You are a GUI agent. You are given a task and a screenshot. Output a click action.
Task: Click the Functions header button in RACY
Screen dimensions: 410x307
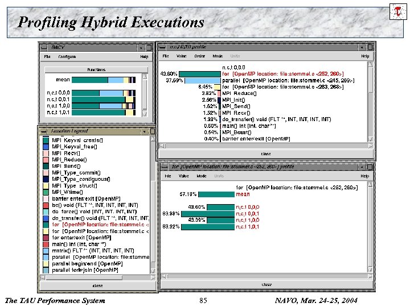[96, 70]
